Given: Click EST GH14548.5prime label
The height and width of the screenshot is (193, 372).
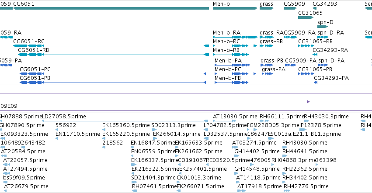Looking at the screenshot, I should coord(257,169).
